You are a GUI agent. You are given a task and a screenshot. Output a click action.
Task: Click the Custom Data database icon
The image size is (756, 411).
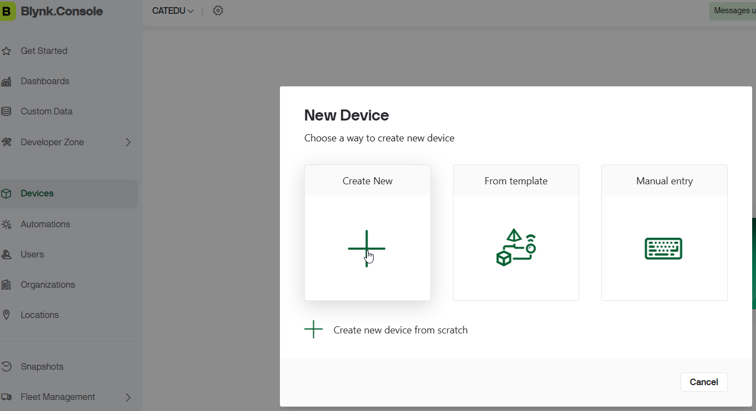coord(7,112)
